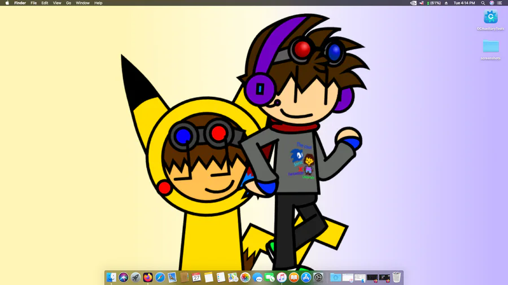This screenshot has width=508, height=285.
Task: Open the Apple menu
Action: tap(7, 3)
